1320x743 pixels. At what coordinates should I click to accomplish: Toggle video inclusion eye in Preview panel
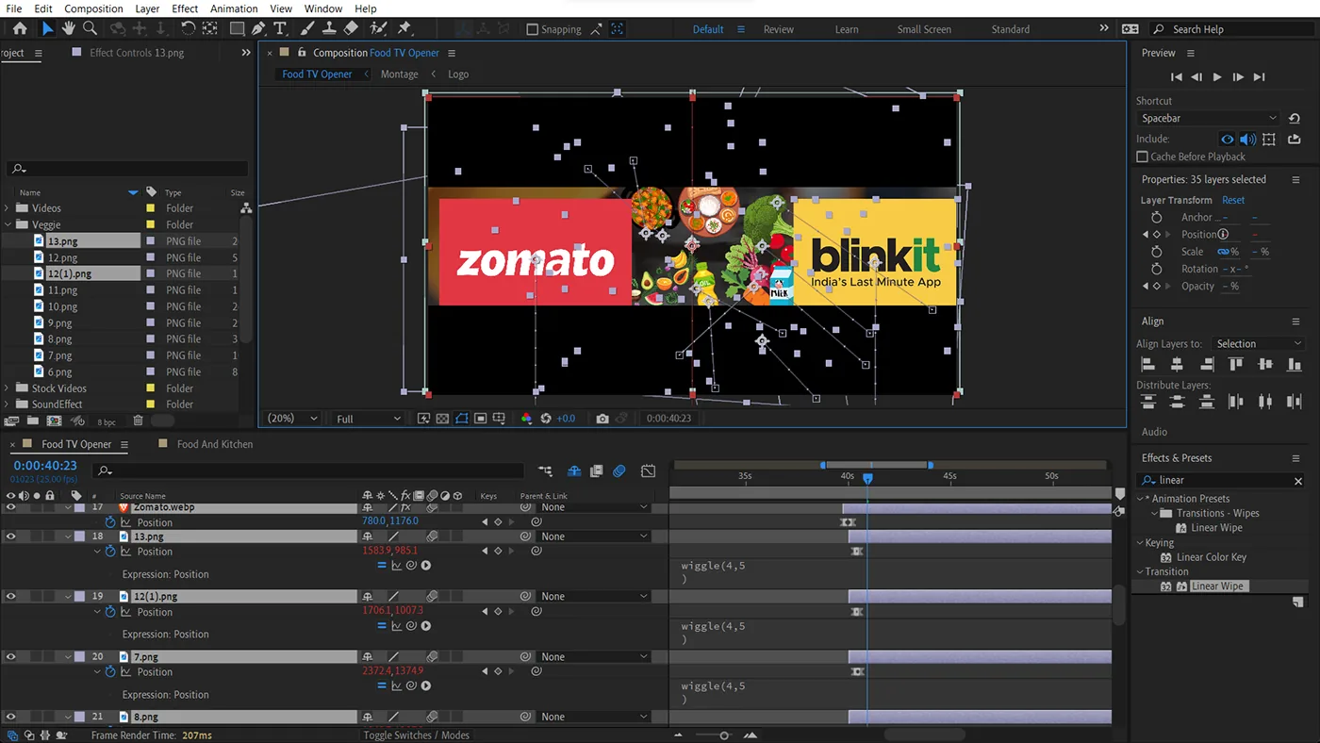(1228, 140)
